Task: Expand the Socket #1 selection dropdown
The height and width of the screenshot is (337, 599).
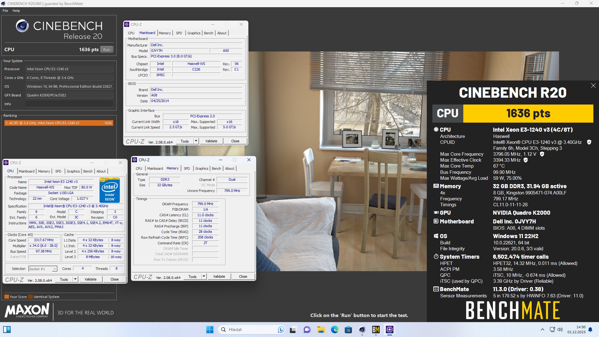Action: (55, 269)
